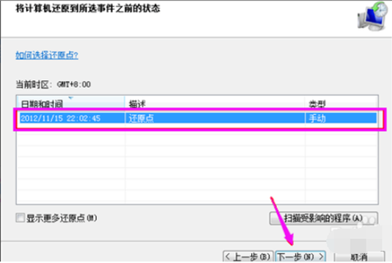This screenshot has width=392, height=263.
Task: Proceed with the 下一步 button
Action: [x=300, y=256]
